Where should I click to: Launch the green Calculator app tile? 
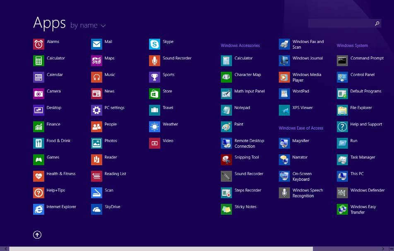(38, 61)
